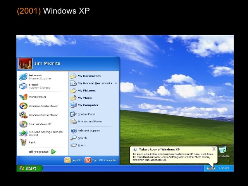248x186 pixels.
Task: Open the My Pictures folder icon
Action: coord(73,91)
